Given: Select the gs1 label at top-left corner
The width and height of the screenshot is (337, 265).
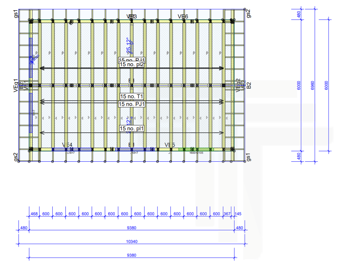Looking at the screenshot, I should [16, 14].
